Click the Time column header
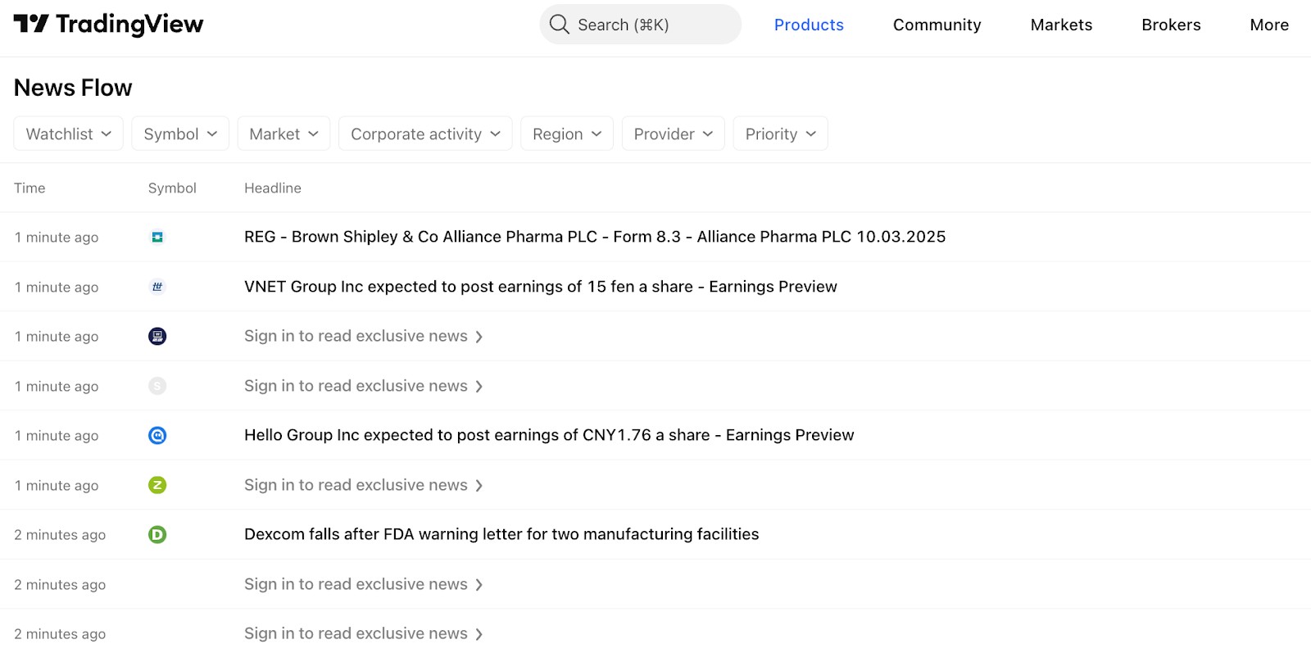The width and height of the screenshot is (1311, 653). (x=29, y=188)
